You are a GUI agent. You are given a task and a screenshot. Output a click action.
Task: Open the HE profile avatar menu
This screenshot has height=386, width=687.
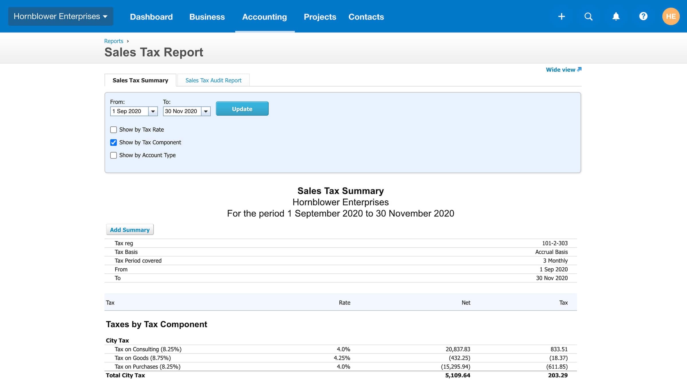(x=671, y=16)
